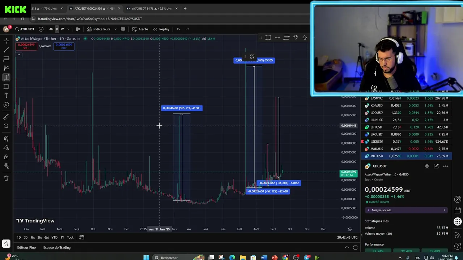463x260 pixels.
Task: Select the KDAUSD watchlist row
Action: point(406,105)
